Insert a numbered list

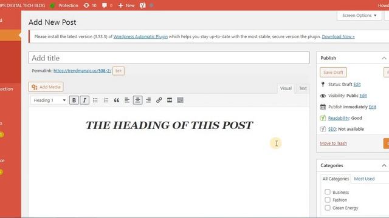[x=106, y=100]
